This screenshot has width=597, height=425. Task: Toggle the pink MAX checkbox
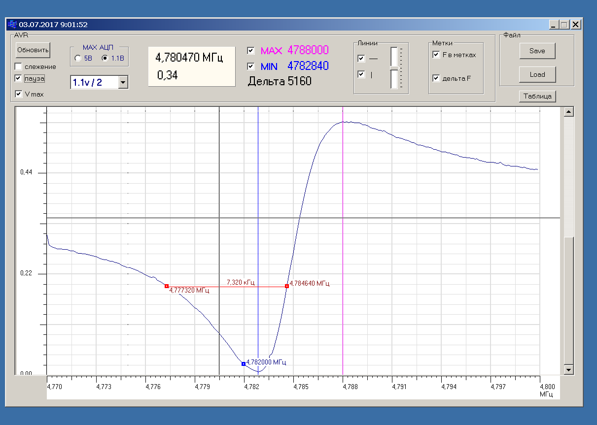click(x=251, y=51)
